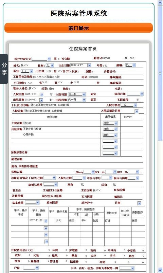Screen dimensions: 163x273
Task: Click the II助 cell 陆路
Action: coord(96,220)
